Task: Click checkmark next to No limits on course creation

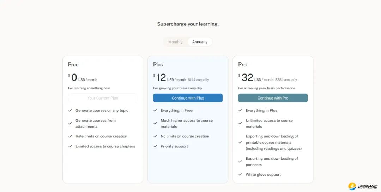Action: coord(155,136)
